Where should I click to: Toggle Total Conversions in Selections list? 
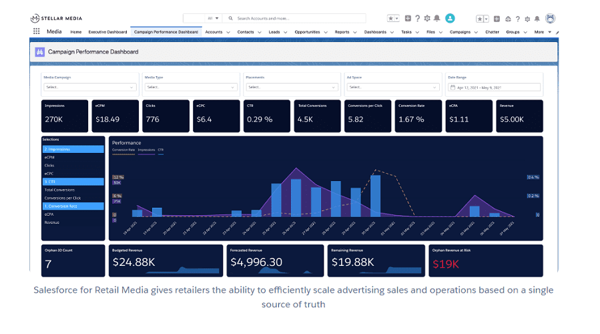tap(73, 190)
